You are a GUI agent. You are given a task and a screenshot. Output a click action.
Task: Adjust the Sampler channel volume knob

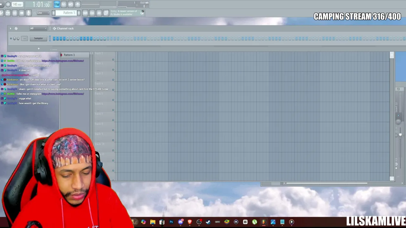point(18,39)
